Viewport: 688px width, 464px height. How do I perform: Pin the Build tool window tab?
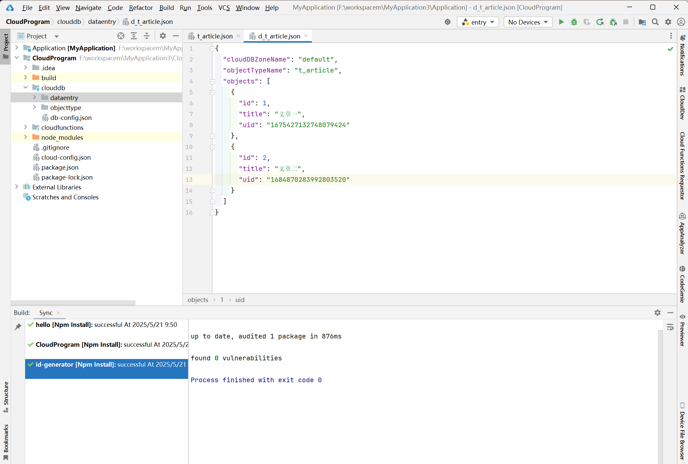pos(18,327)
